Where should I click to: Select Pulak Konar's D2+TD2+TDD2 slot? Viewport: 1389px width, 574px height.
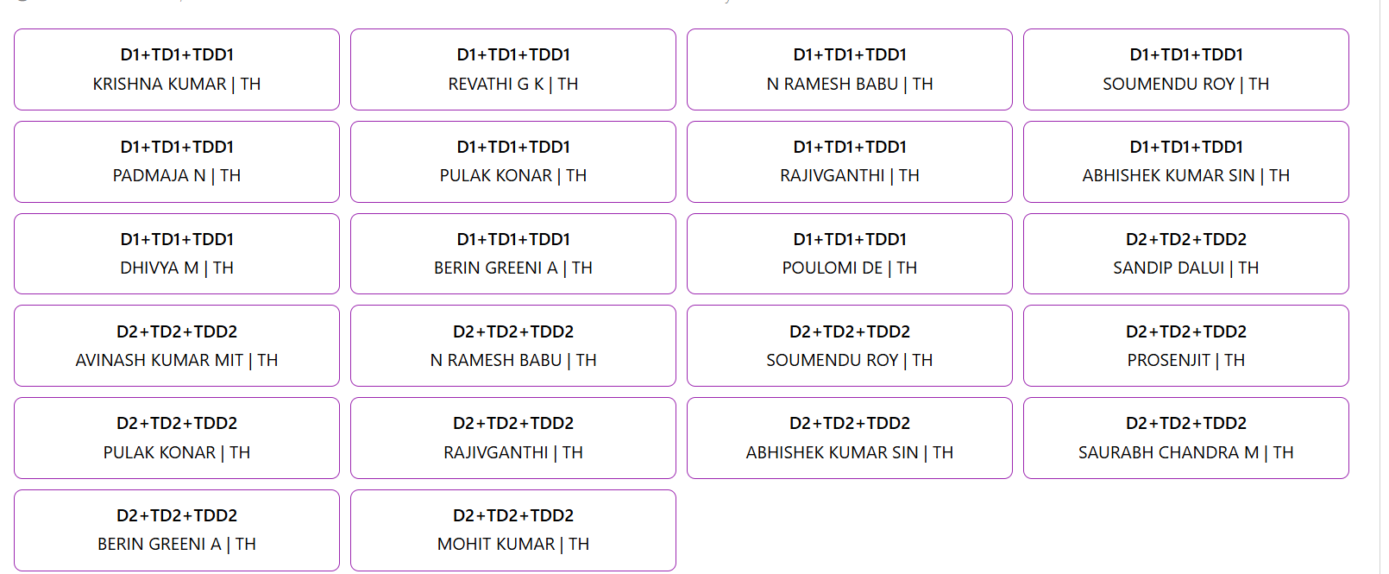(177, 438)
